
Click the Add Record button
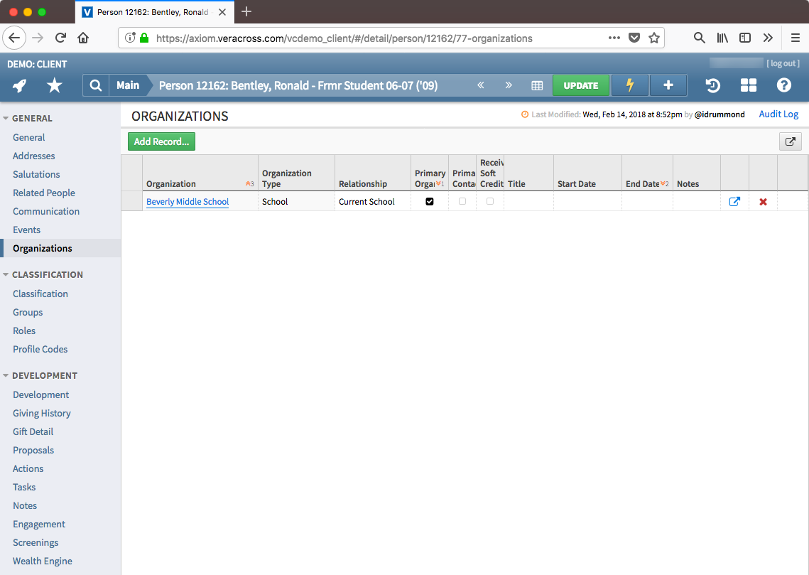point(161,141)
